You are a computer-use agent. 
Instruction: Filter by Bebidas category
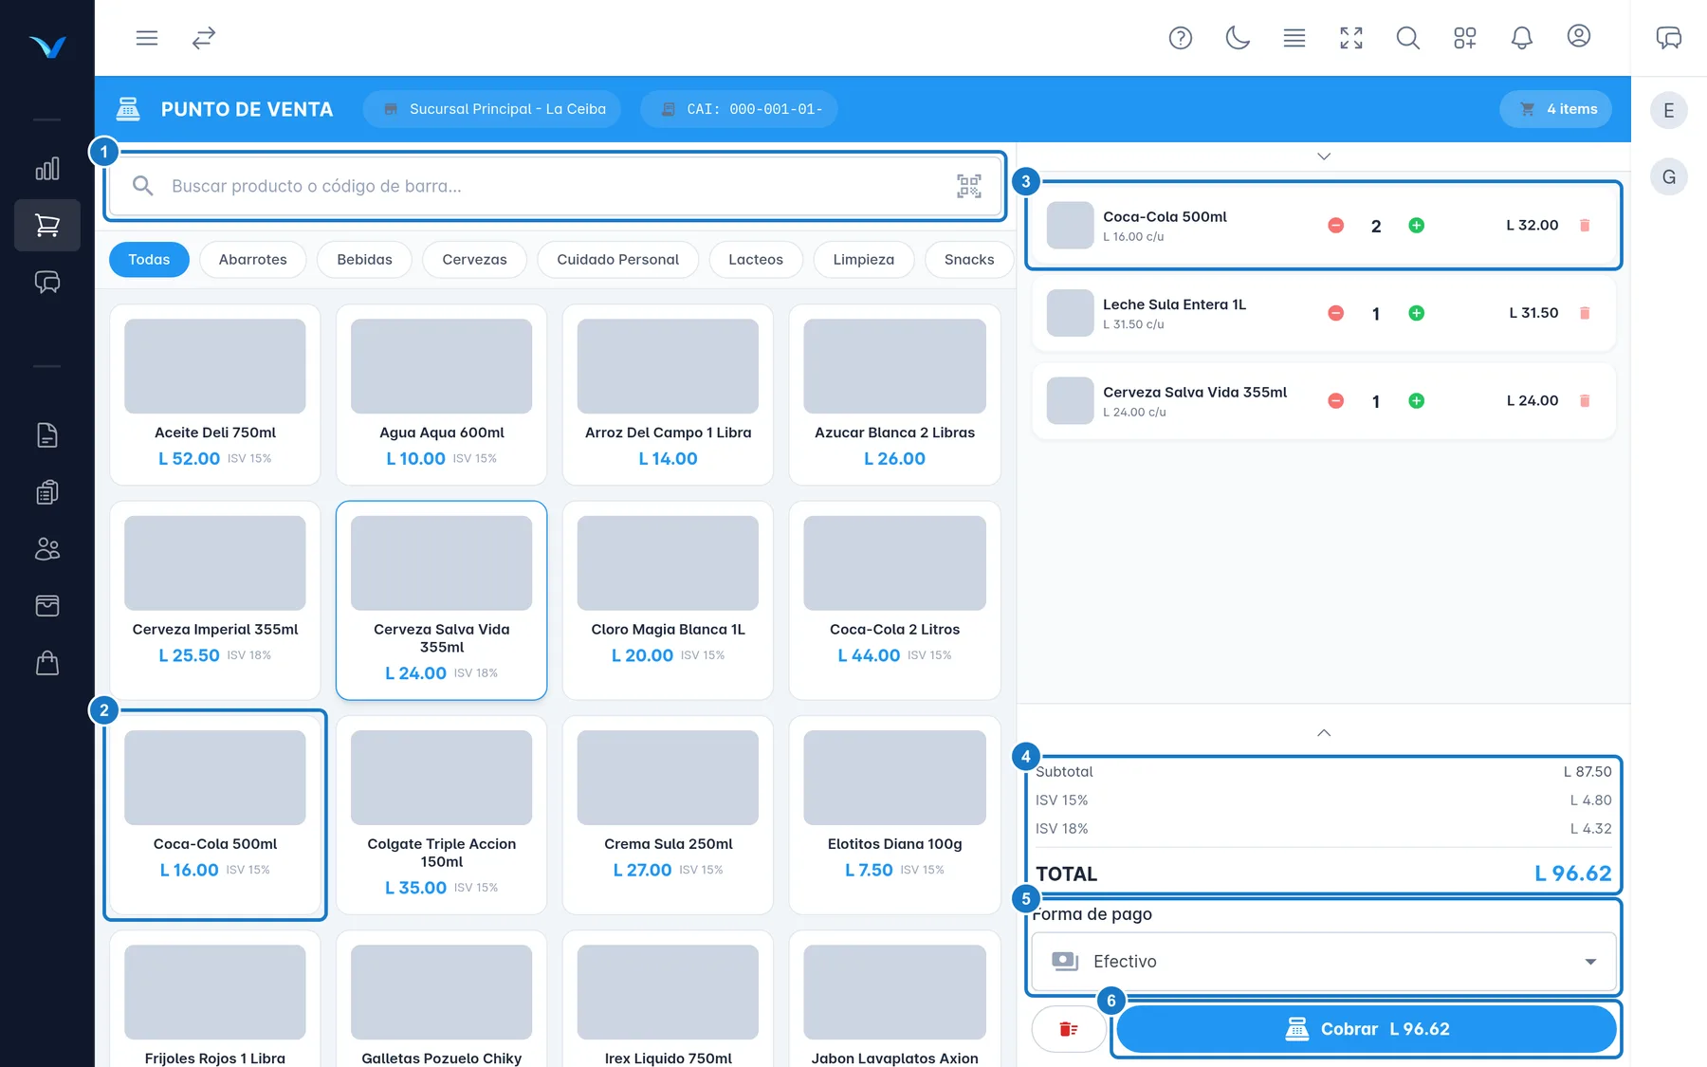pyautogui.click(x=364, y=260)
